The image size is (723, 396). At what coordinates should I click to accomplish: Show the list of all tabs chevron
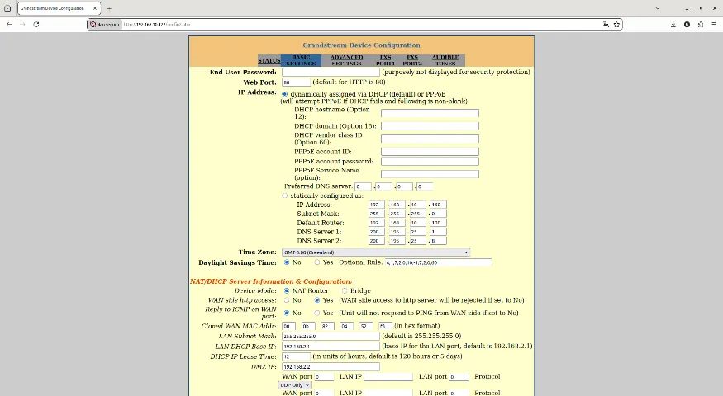(x=658, y=8)
